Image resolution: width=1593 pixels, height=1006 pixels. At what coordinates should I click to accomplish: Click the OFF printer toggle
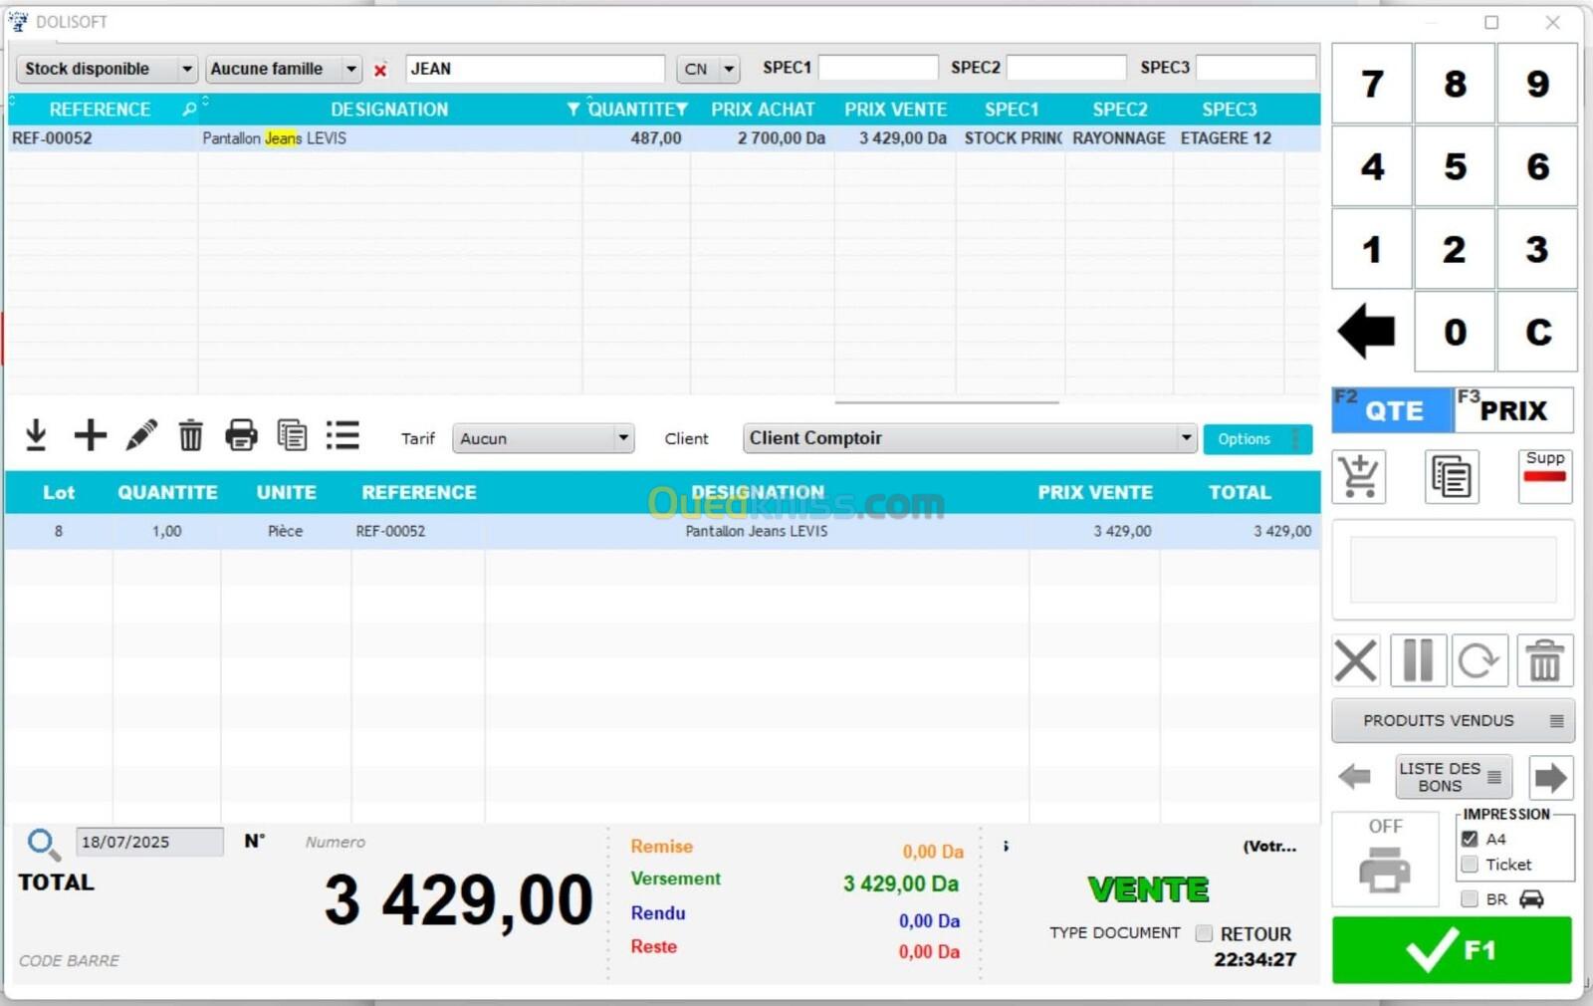click(1385, 858)
